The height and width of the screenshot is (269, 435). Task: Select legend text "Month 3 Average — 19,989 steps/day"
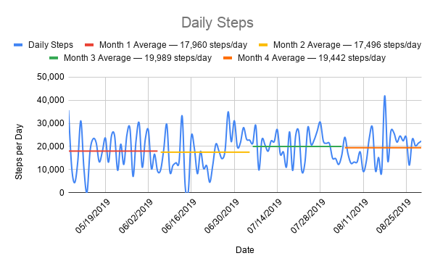click(138, 58)
